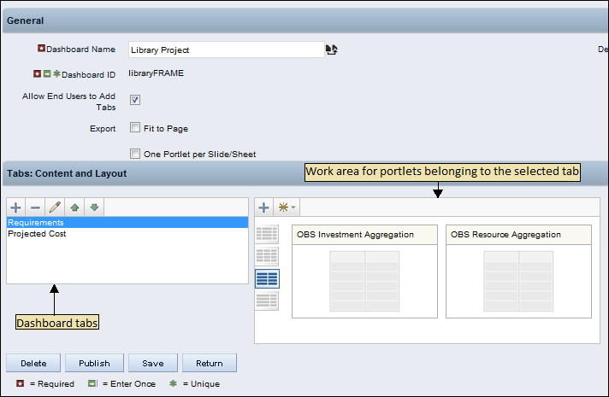The image size is (609, 397).
Task: Click the Publish button
Action: 94,363
